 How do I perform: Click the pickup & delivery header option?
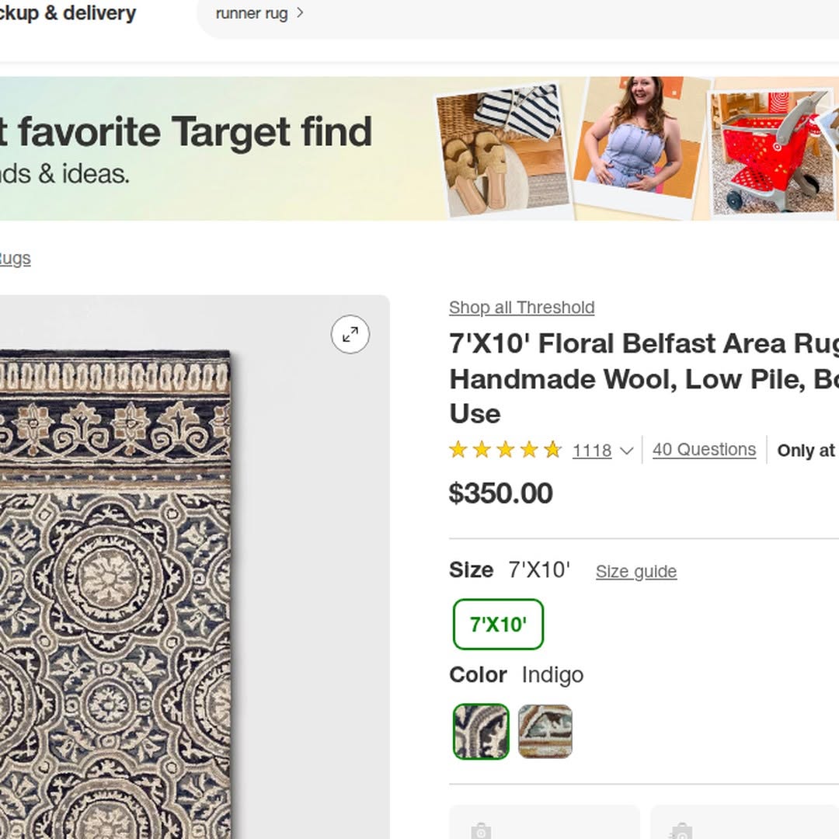[68, 12]
